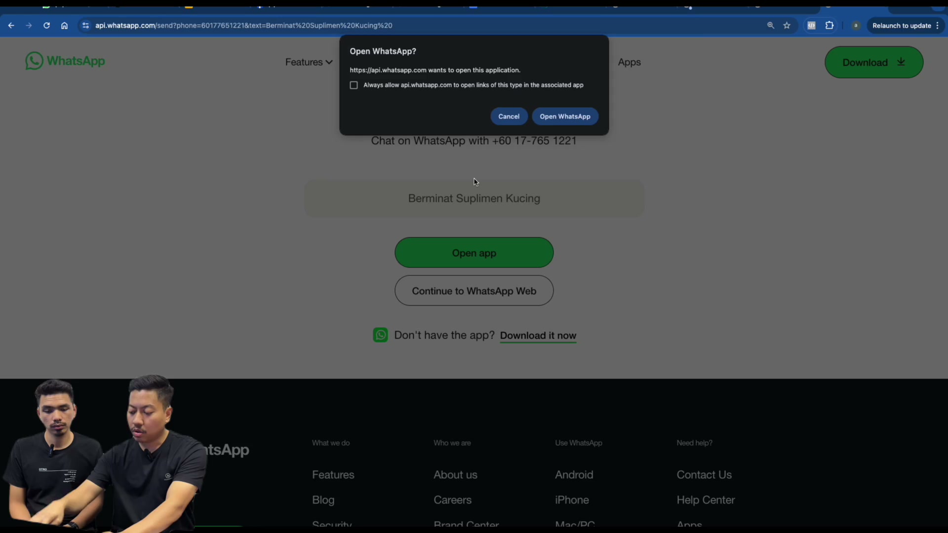
Task: Open the footer Contact Us link
Action: [x=704, y=475]
